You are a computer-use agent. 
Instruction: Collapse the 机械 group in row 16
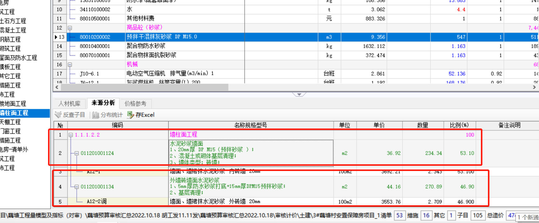coord(70,65)
